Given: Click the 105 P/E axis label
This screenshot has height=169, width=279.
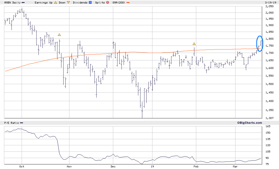Looking at the screenshot, I should click(x=268, y=152).
